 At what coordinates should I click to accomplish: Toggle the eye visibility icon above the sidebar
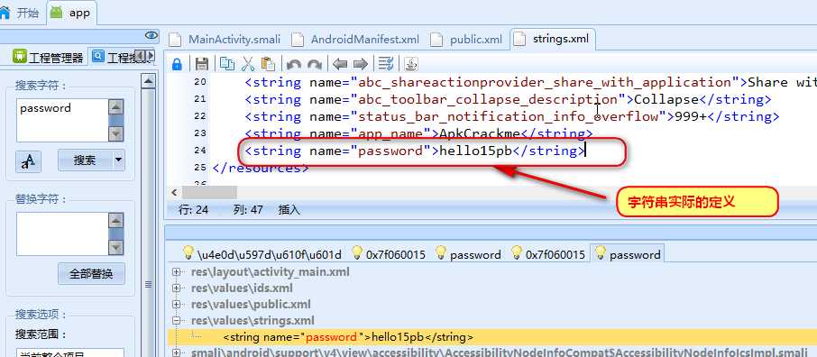click(151, 35)
